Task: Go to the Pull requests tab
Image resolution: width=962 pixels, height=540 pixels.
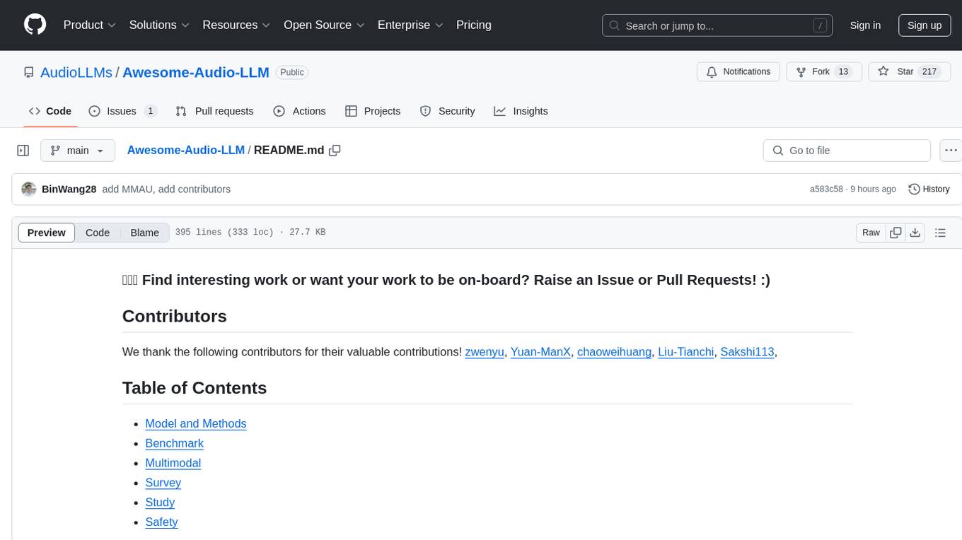Action: click(214, 111)
